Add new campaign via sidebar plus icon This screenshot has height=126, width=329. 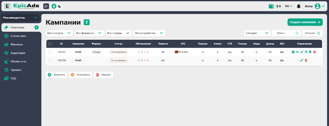(37, 28)
